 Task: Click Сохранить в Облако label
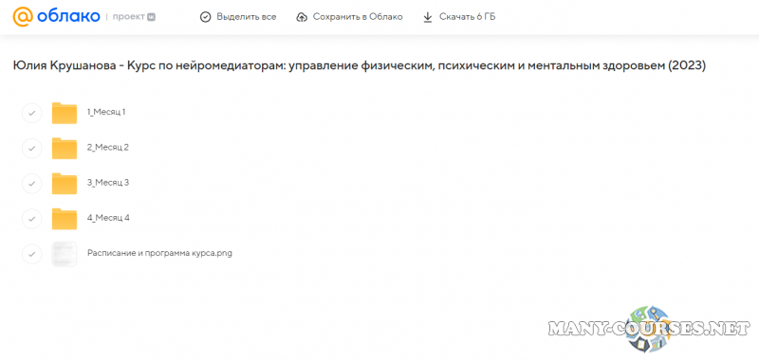pyautogui.click(x=358, y=17)
